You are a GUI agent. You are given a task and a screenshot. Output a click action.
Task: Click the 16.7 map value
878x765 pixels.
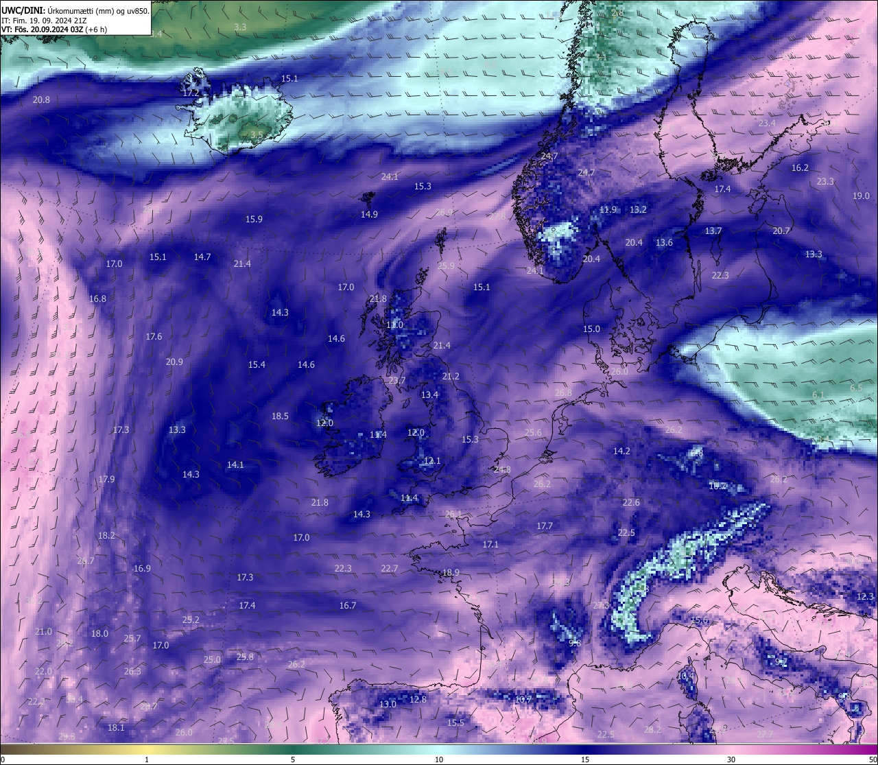tap(348, 605)
